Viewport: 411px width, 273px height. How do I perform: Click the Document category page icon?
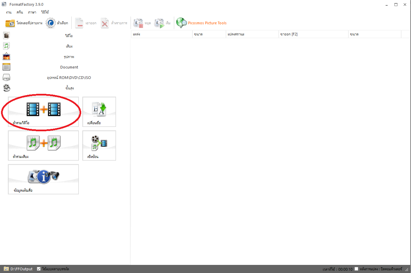tap(6, 67)
